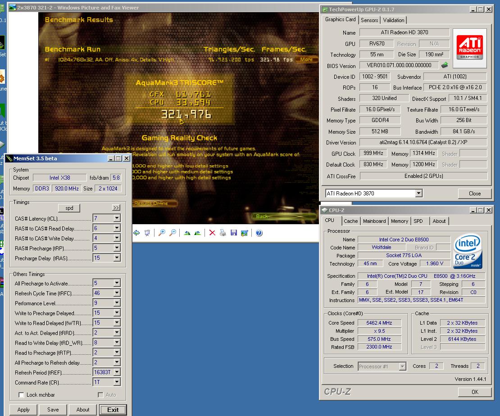Image resolution: width=500 pixels, height=416 pixels.
Task: Open the SPD tab in CPU-Z
Action: tap(418, 221)
